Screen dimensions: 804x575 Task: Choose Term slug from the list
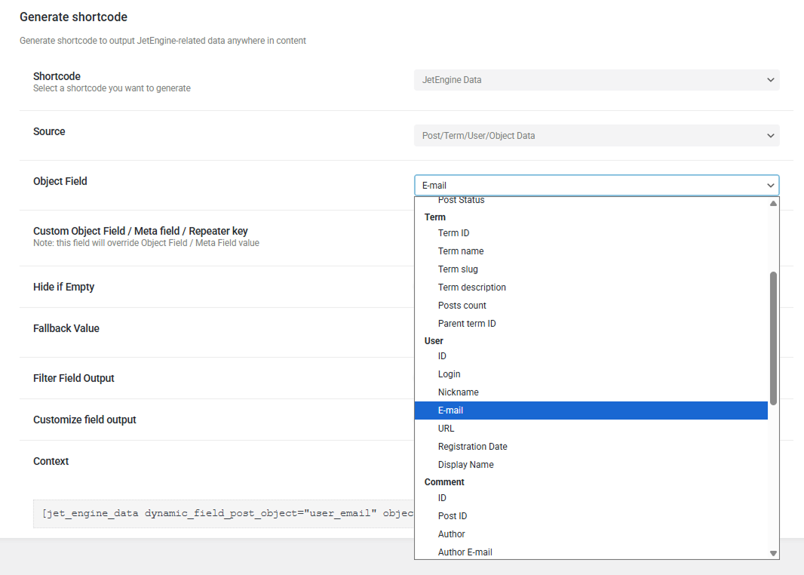(x=591, y=269)
